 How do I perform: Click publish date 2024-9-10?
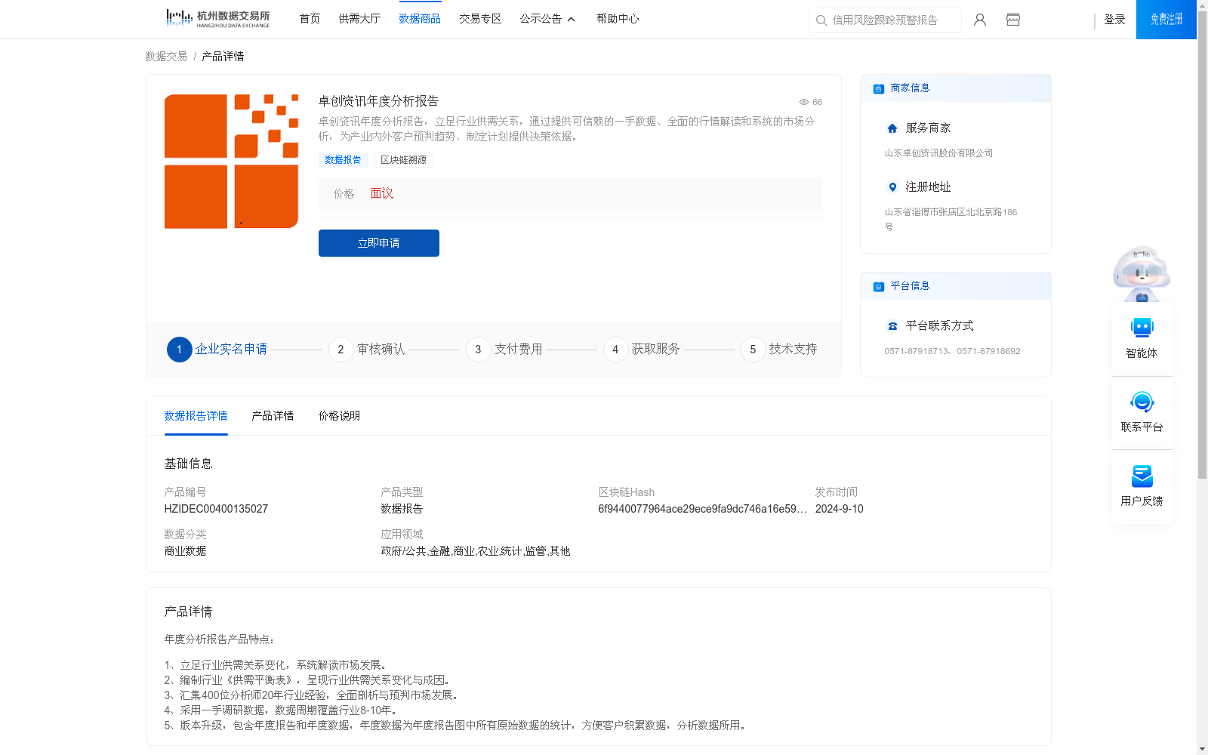pyautogui.click(x=839, y=509)
